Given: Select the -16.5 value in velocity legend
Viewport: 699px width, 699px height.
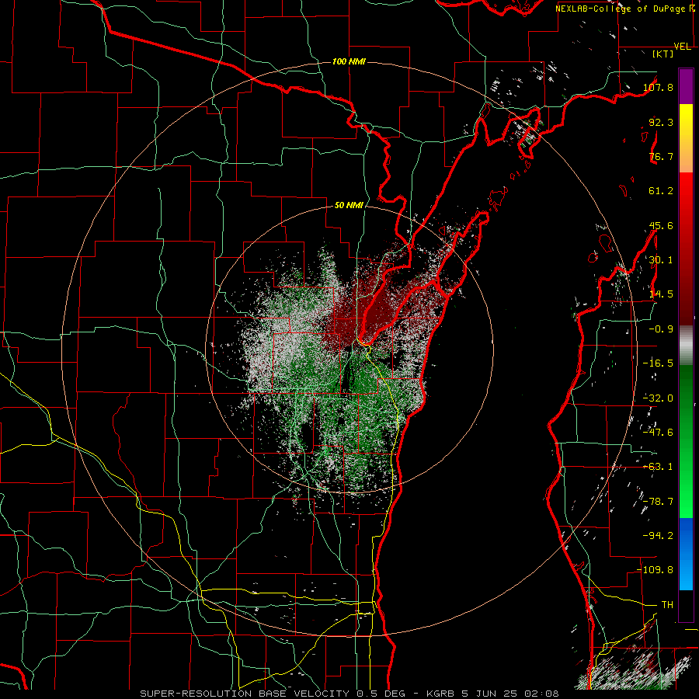Looking at the screenshot, I should (658, 363).
